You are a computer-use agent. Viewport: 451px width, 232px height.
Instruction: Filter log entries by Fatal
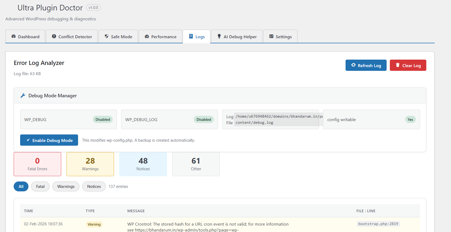point(40,186)
